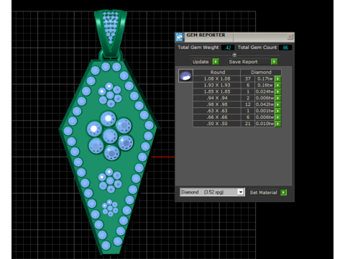Click green arrow for .50 X .50 row

pos(277,124)
